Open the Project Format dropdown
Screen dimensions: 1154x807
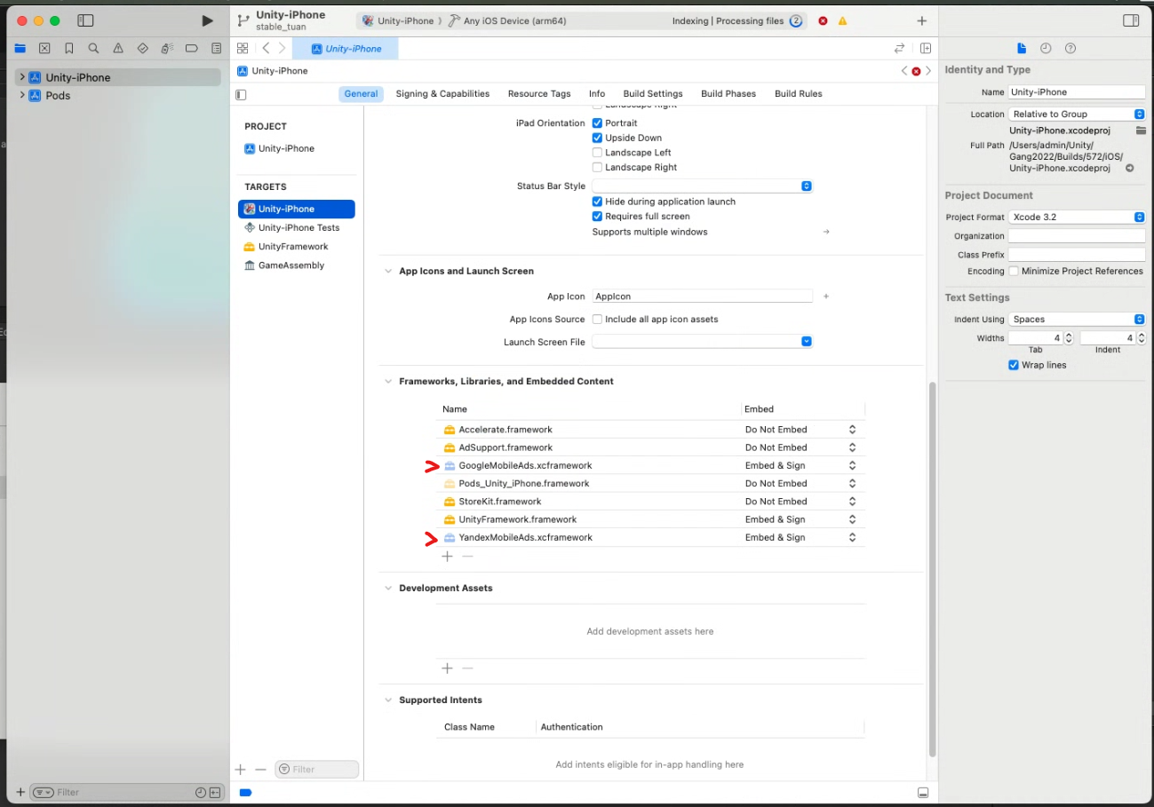(1077, 217)
